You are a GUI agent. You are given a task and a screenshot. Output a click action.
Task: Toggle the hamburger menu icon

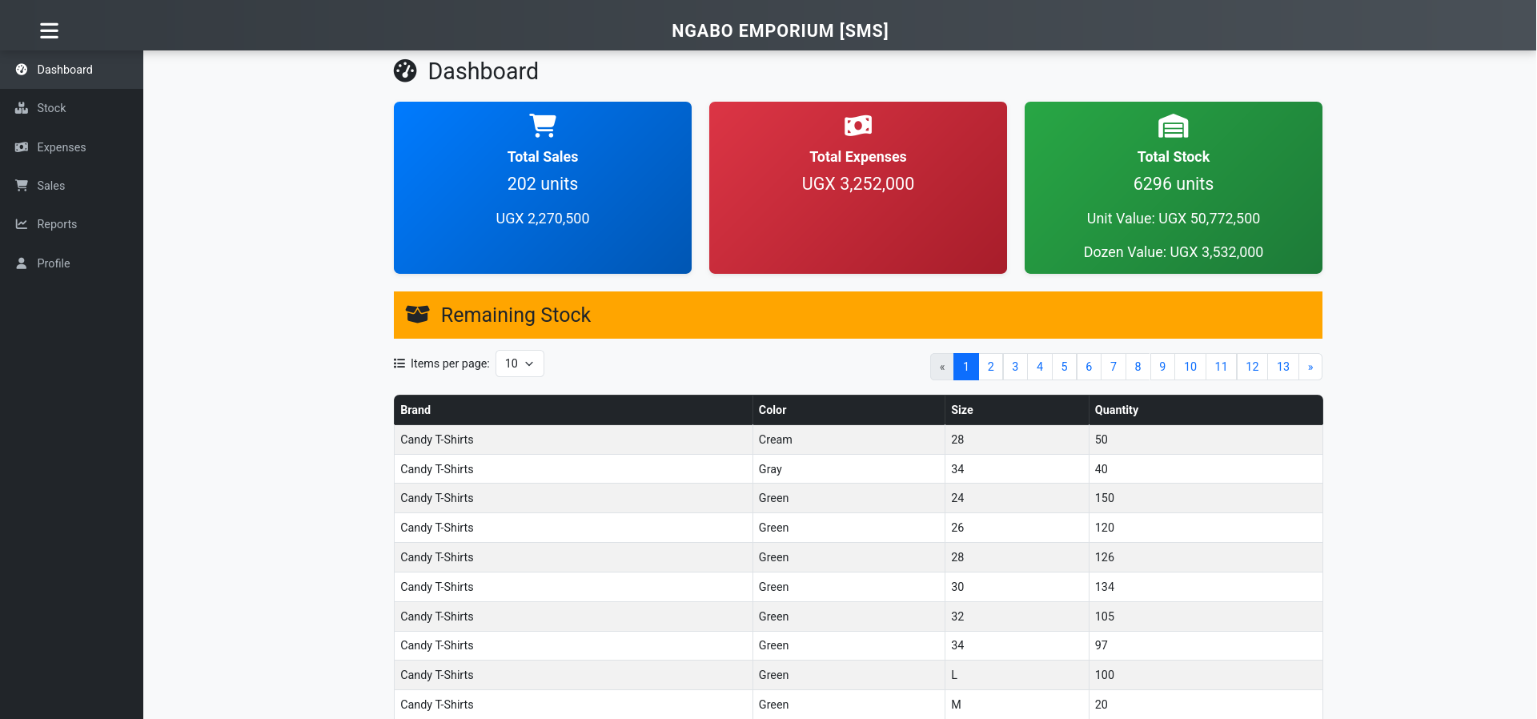(x=49, y=30)
